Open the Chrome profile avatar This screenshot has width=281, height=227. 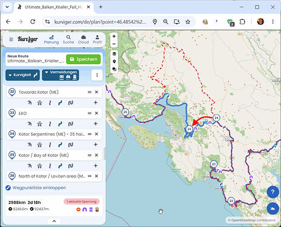[260, 22]
